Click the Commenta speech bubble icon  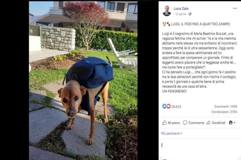coord(185,123)
